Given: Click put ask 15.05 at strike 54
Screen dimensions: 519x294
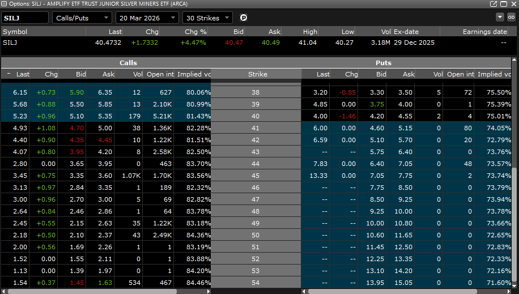Looking at the screenshot, I should (x=403, y=283).
